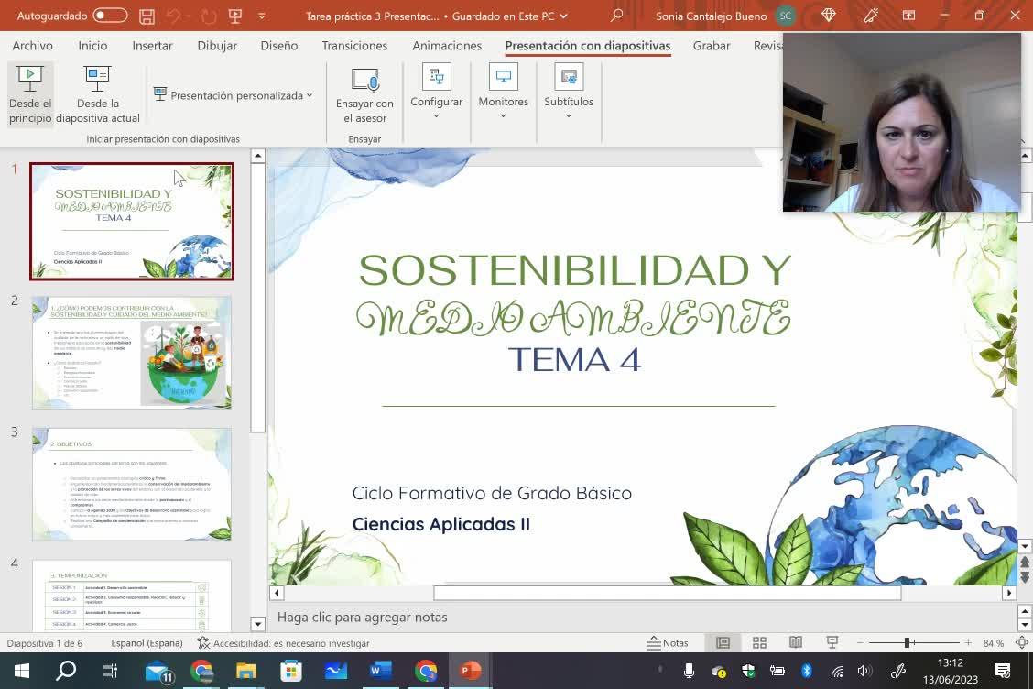Toggle Normal view button in status bar

point(723,643)
